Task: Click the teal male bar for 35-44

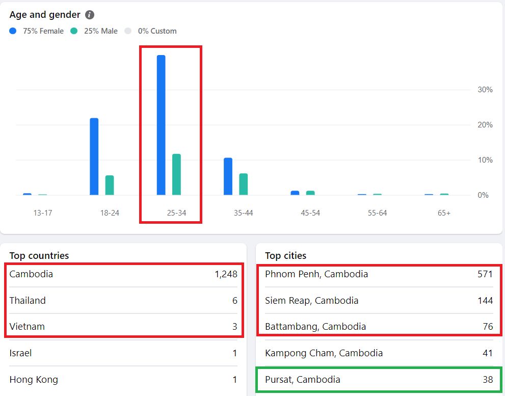Action: 244,184
